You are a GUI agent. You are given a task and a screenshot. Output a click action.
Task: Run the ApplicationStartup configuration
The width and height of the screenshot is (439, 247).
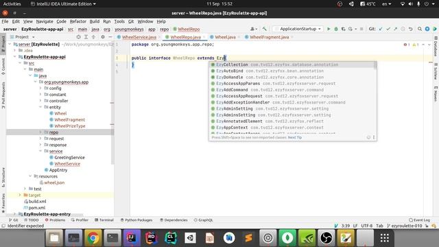pyautogui.click(x=329, y=29)
